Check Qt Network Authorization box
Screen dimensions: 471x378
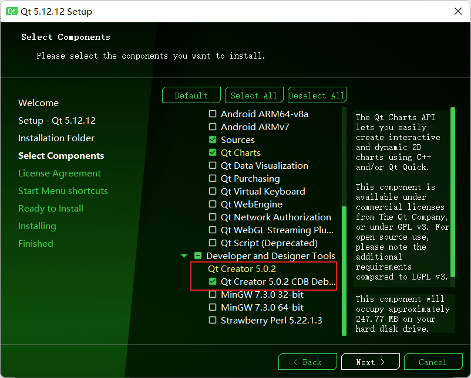(x=213, y=217)
